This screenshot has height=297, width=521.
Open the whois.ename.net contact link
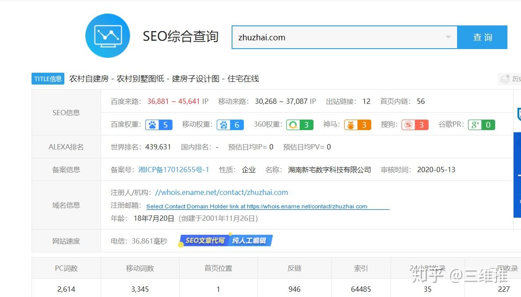[x=222, y=192]
